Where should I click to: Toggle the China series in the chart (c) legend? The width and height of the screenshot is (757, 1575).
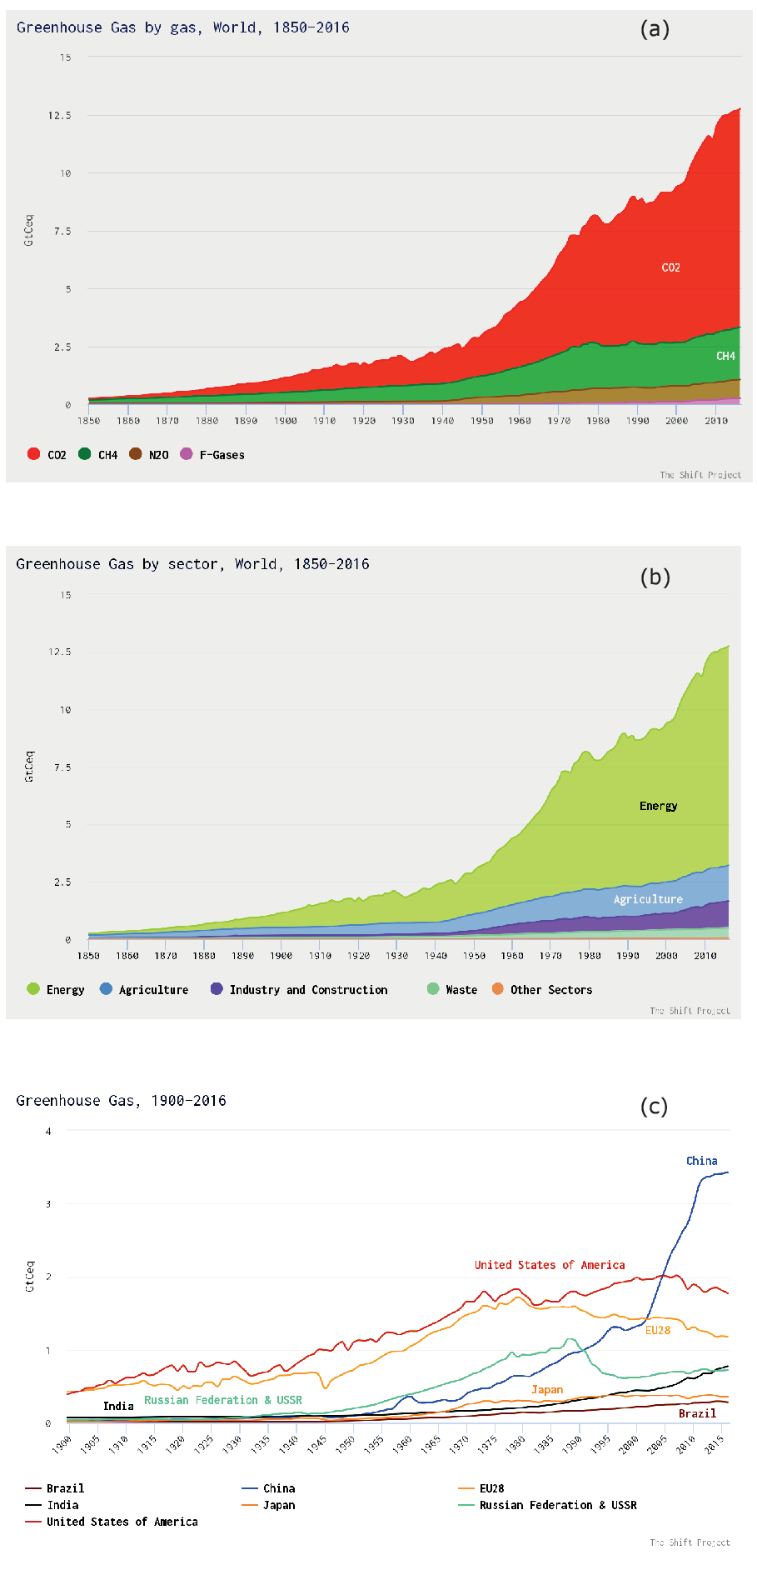pyautogui.click(x=268, y=1488)
